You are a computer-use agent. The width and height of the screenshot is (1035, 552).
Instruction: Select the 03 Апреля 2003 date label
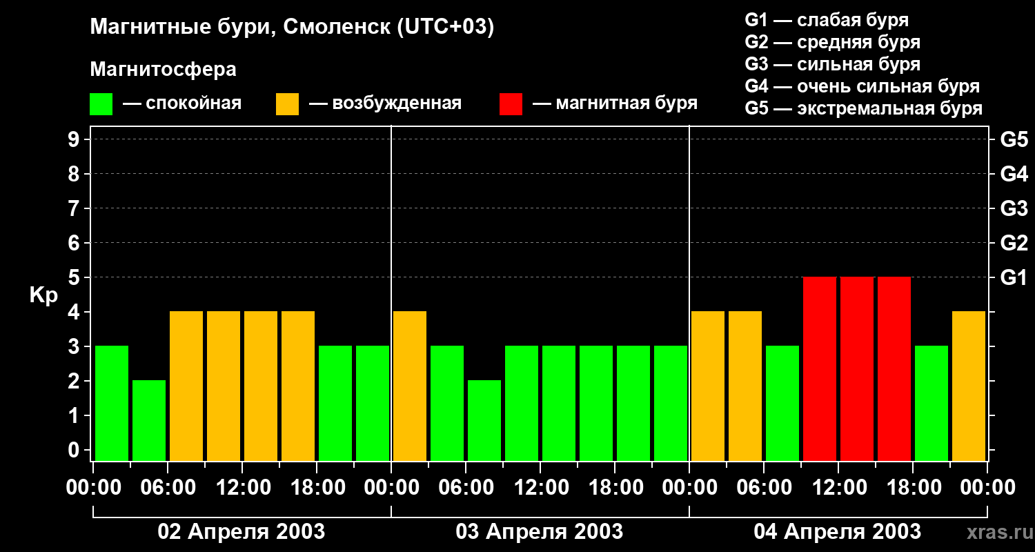click(x=540, y=532)
